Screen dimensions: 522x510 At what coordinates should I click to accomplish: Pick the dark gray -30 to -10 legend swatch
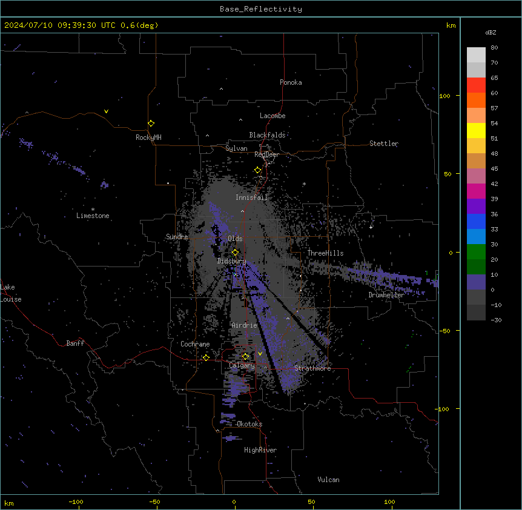[x=476, y=313]
